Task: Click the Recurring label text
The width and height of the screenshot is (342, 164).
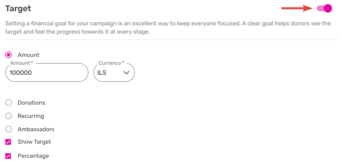Action: pos(31,116)
